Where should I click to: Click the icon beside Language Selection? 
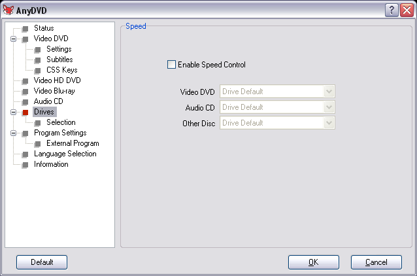point(25,154)
